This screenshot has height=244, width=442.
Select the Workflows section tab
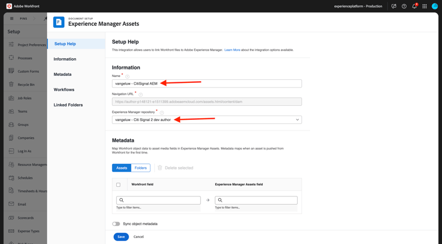[64, 90]
